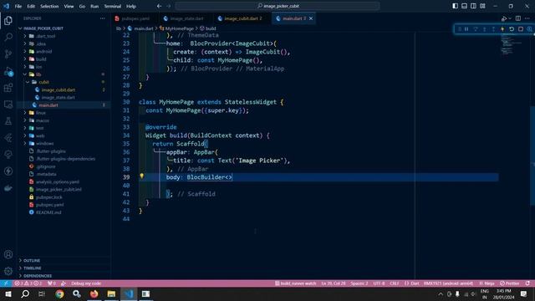Image resolution: width=535 pixels, height=301 pixels.
Task: Open the Selection menu
Action: click(x=49, y=6)
